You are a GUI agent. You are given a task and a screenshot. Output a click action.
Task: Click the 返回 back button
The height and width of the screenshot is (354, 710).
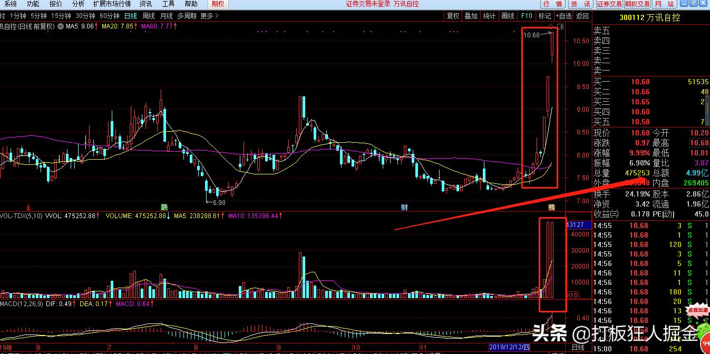(x=582, y=16)
